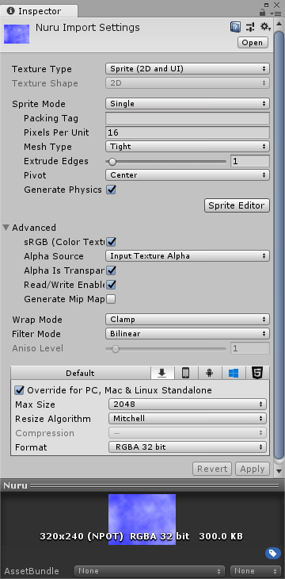Collapse the Advanced section

pos(6,228)
